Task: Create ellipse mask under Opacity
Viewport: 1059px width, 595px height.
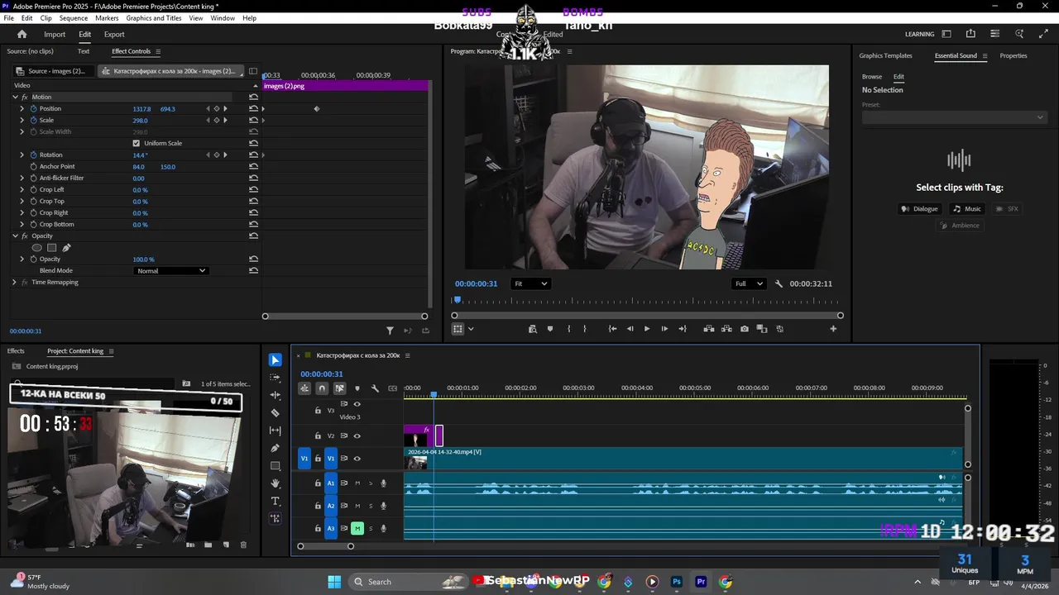Action: coord(36,248)
